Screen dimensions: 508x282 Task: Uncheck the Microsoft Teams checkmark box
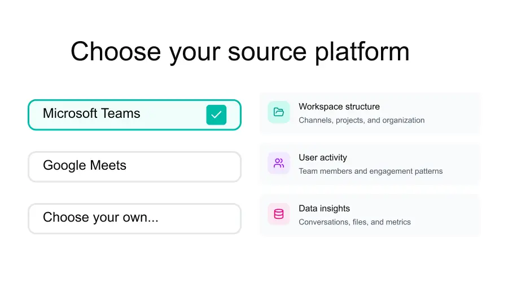(216, 115)
